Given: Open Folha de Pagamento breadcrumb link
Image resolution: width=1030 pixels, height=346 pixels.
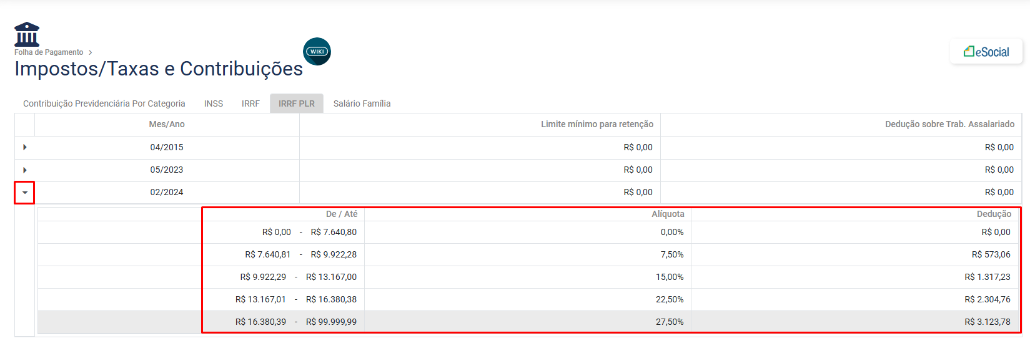Looking at the screenshot, I should 49,52.
